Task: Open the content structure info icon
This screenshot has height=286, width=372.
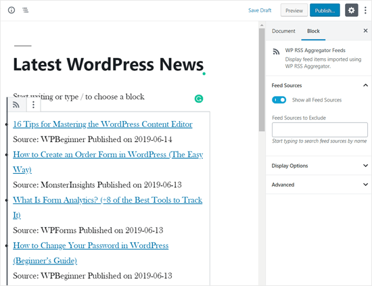Action: click(11, 10)
